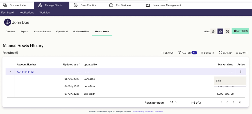Go to the previous page
Viewport: 252px width, 114px height.
click(227, 102)
